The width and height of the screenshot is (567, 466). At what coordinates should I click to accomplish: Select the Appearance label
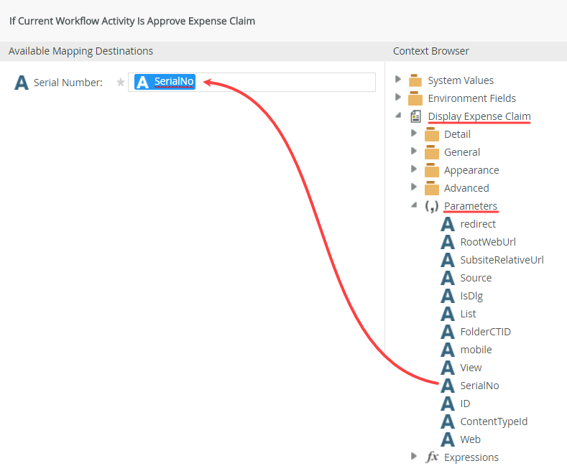[x=471, y=170]
